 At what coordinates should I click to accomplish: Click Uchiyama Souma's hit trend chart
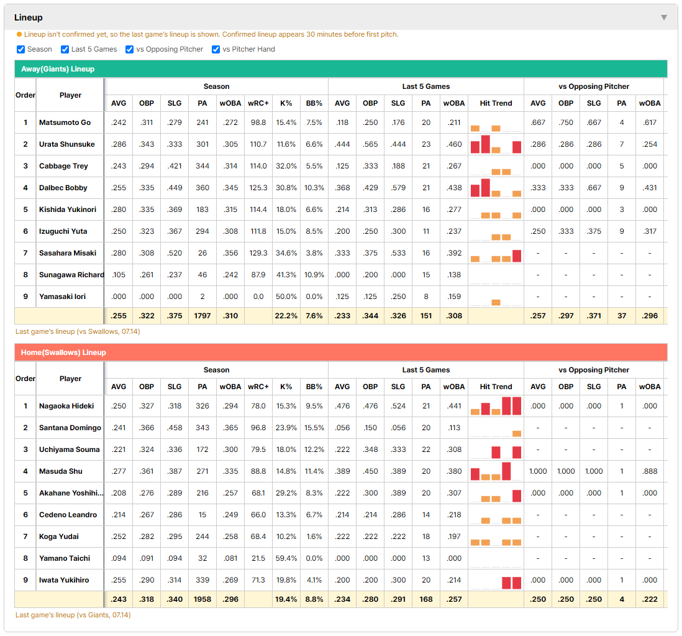[496, 449]
